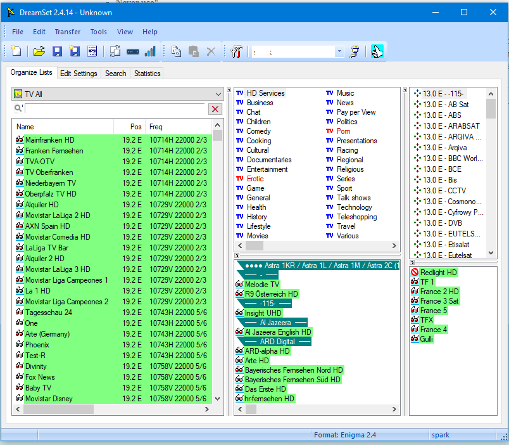
Task: Open the Edit menu
Action: coord(39,32)
